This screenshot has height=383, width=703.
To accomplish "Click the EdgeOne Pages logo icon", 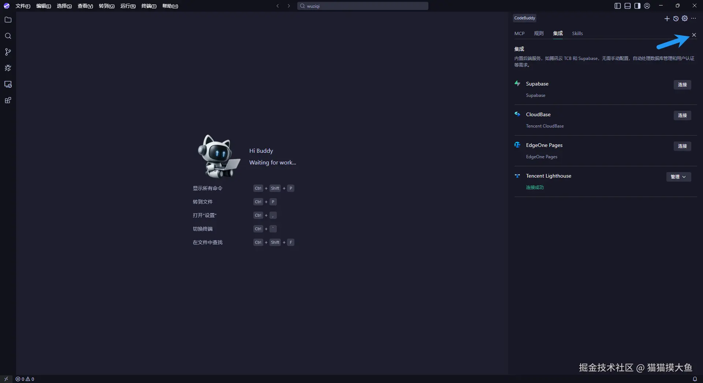I will point(517,145).
